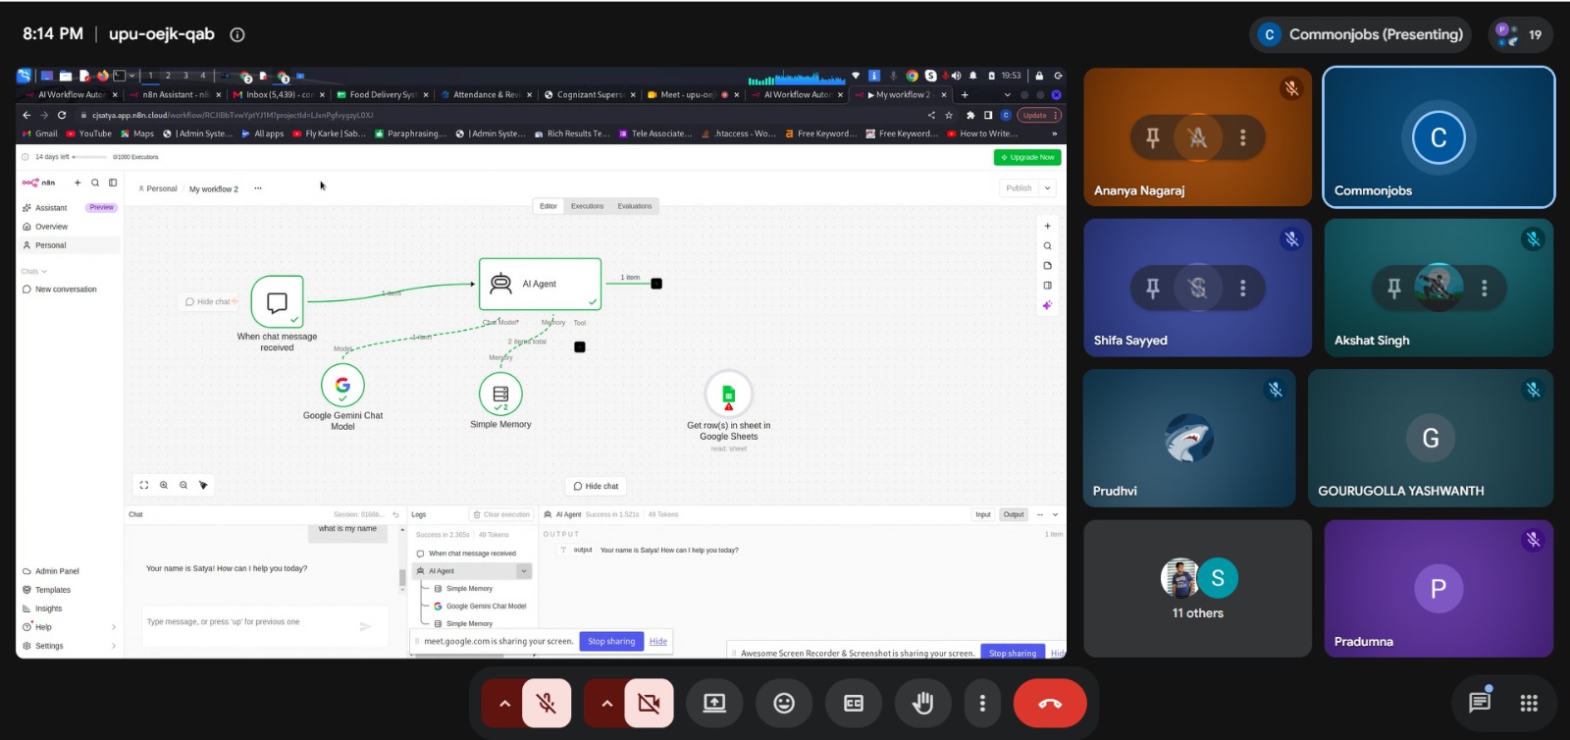Select the Input view in the output panel
This screenshot has width=1570, height=740.
point(983,514)
